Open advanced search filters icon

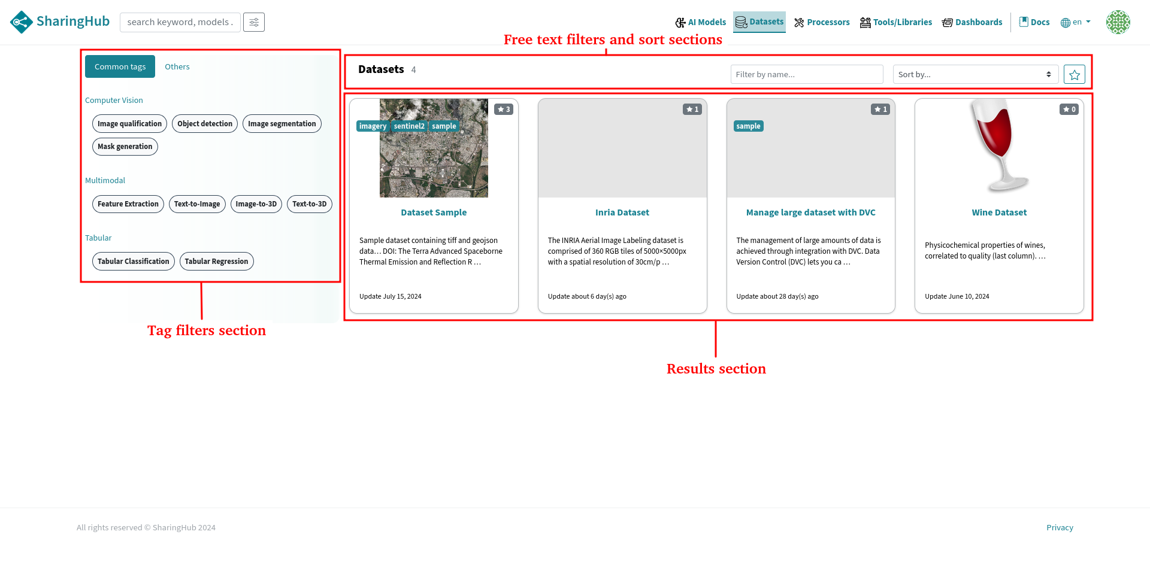click(x=254, y=22)
